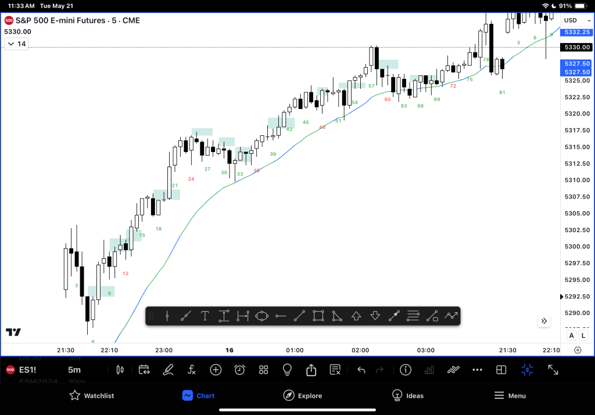Tap the share chart icon

[311, 370]
